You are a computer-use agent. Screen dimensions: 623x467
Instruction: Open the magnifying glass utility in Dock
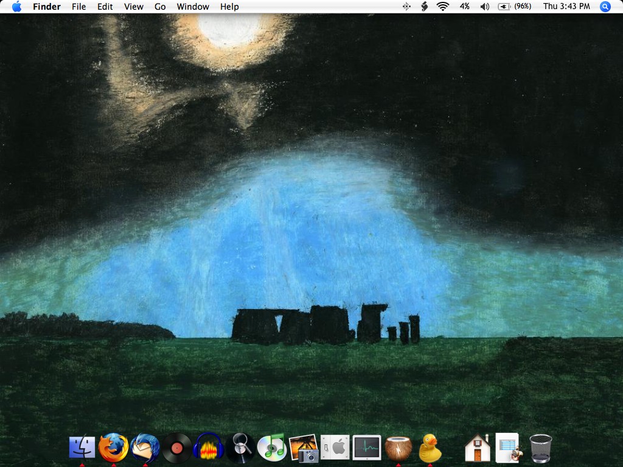pos(240,448)
